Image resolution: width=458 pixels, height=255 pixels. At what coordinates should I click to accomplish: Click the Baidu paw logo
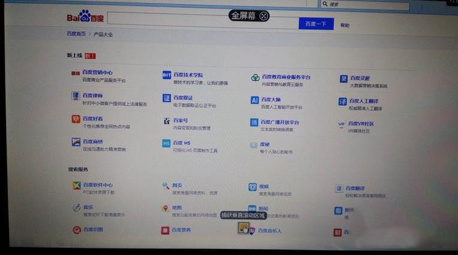(85, 16)
